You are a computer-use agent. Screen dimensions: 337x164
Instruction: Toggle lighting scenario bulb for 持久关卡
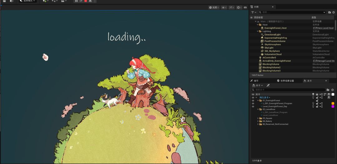pos(313,97)
